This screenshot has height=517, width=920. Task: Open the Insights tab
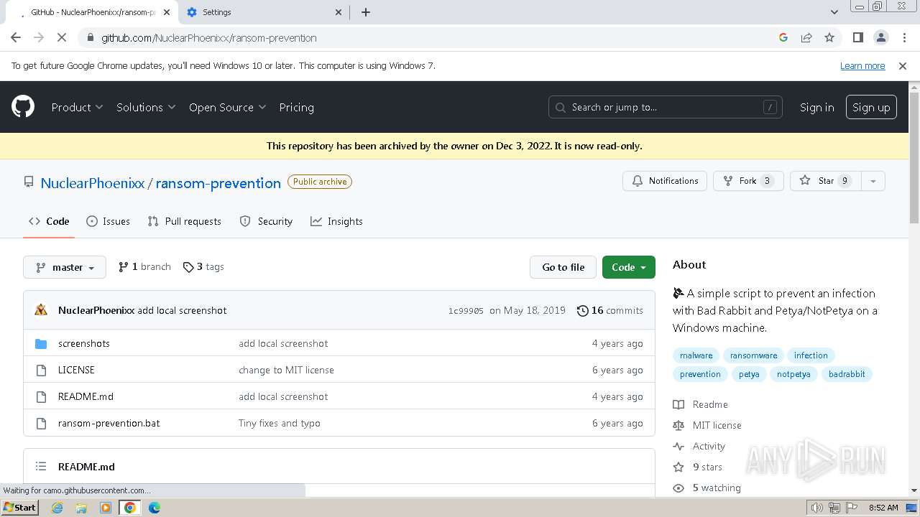(x=336, y=221)
